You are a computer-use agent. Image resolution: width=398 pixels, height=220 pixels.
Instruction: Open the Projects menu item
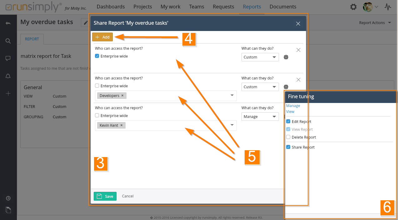click(142, 7)
